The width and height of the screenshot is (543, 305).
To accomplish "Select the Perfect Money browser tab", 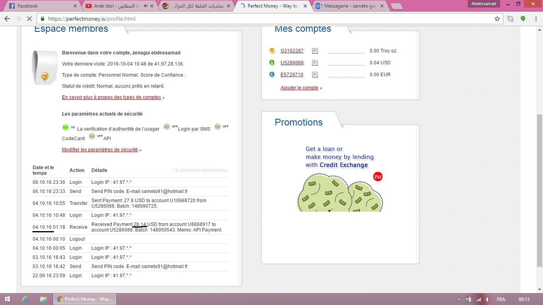I will tap(272, 6).
